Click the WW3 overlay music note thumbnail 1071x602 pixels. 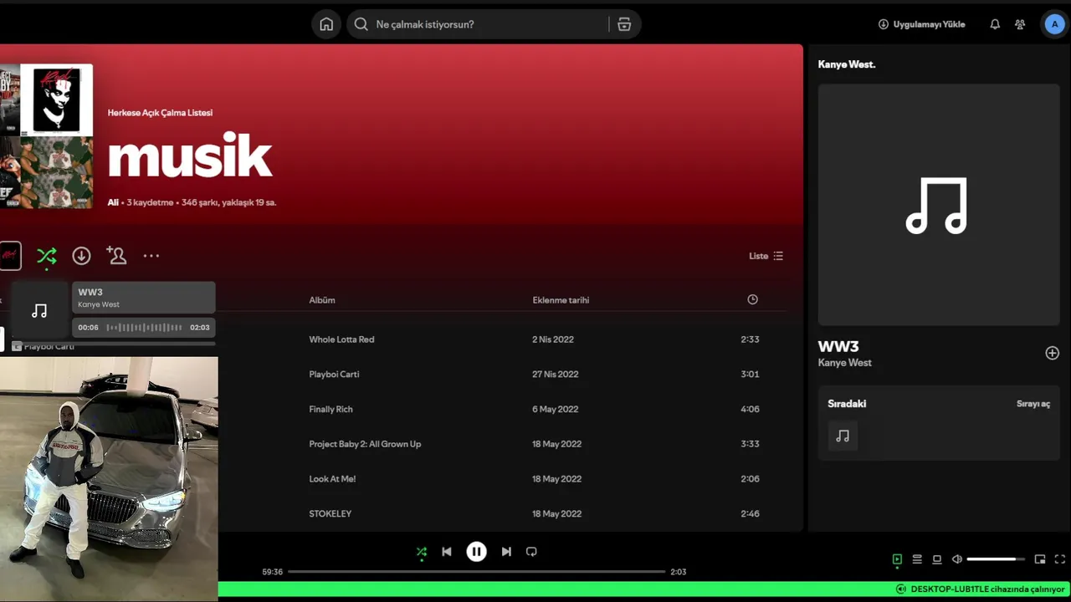(x=39, y=311)
